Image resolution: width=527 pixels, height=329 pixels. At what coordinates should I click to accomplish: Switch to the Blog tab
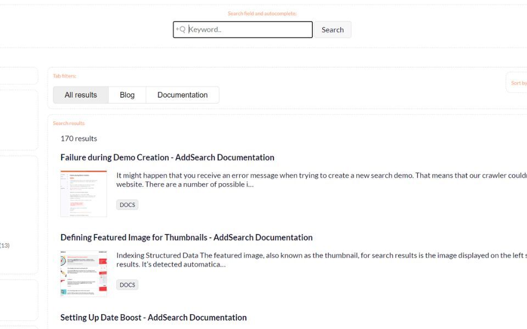(127, 95)
